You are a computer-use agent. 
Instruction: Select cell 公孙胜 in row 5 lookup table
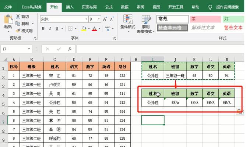click(153, 103)
